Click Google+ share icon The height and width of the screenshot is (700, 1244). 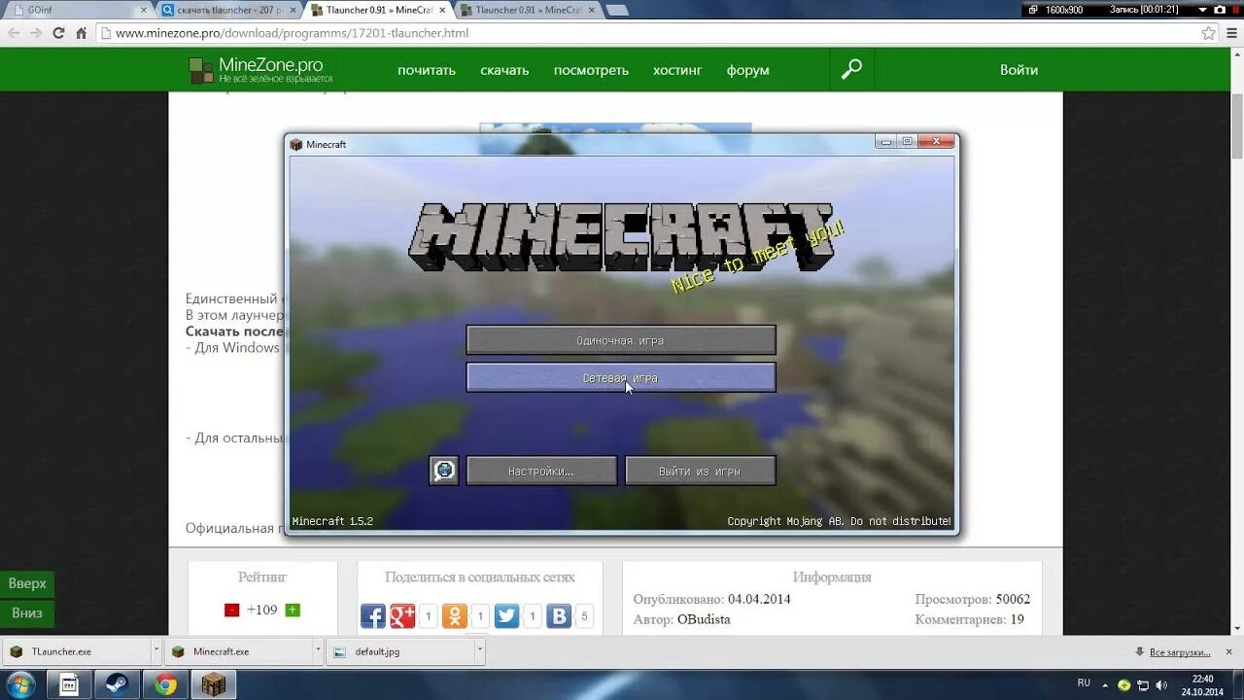point(402,615)
